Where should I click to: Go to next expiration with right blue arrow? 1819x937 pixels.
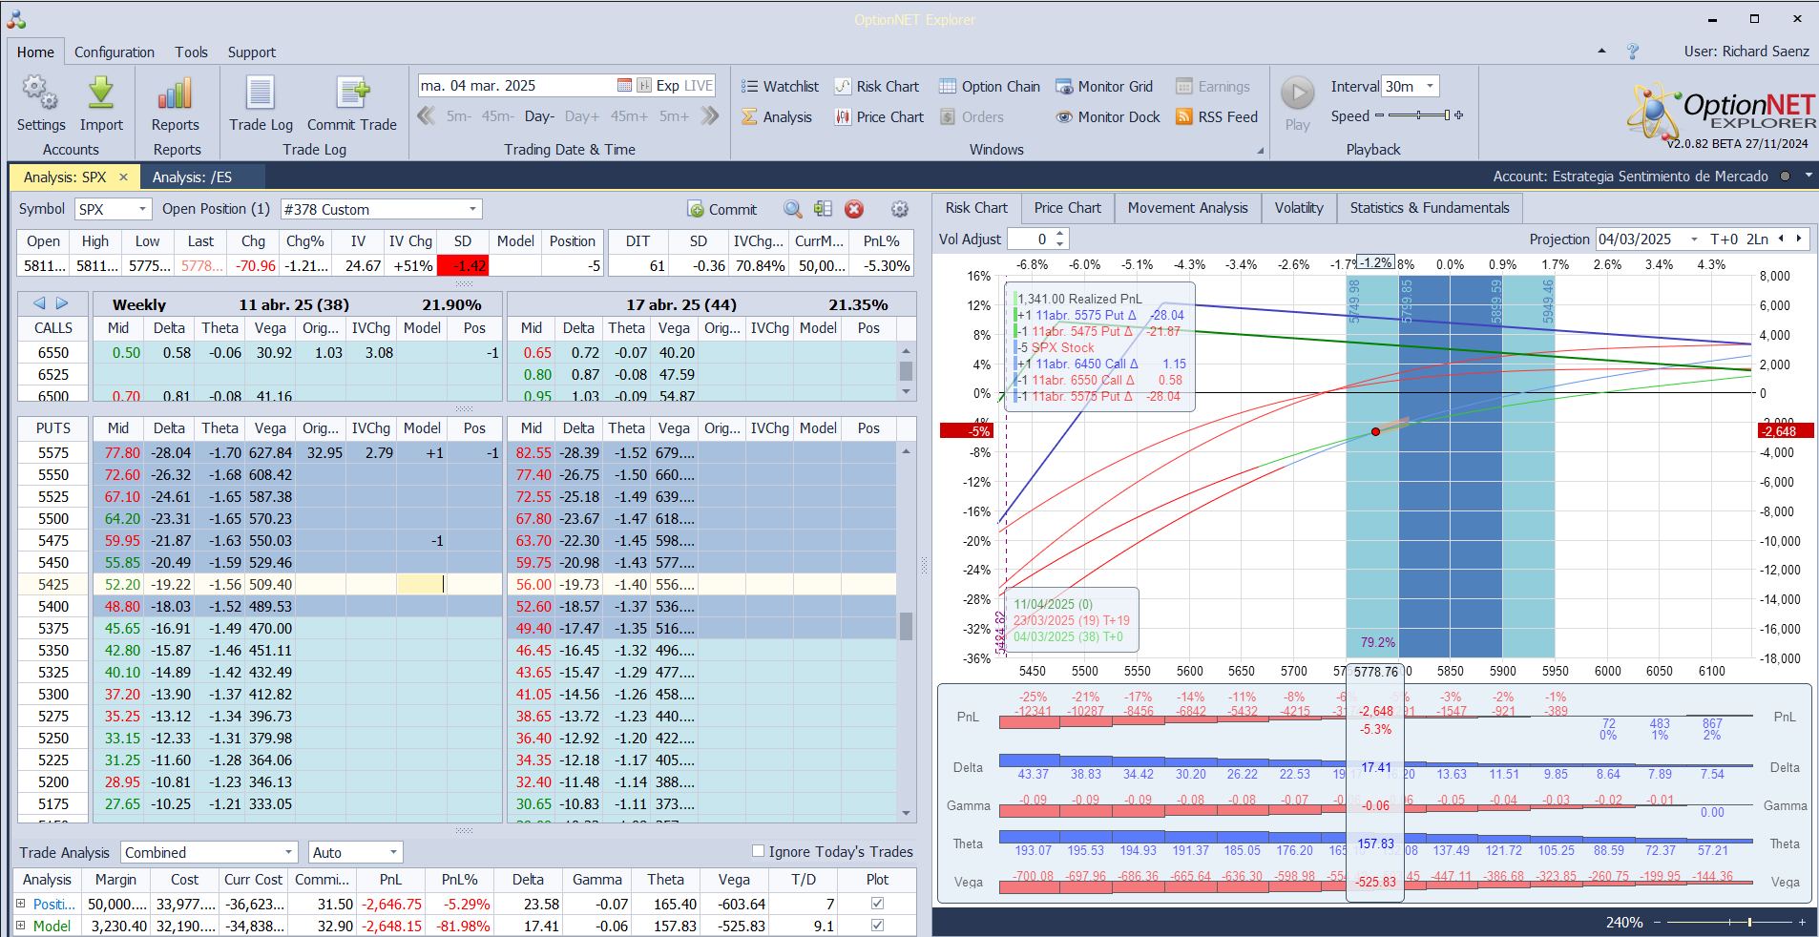[62, 303]
